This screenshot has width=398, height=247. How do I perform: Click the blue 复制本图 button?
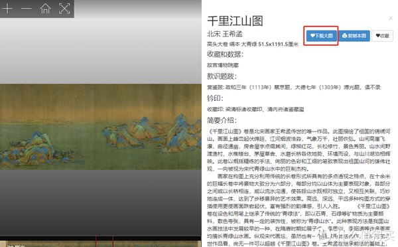tap(354, 36)
